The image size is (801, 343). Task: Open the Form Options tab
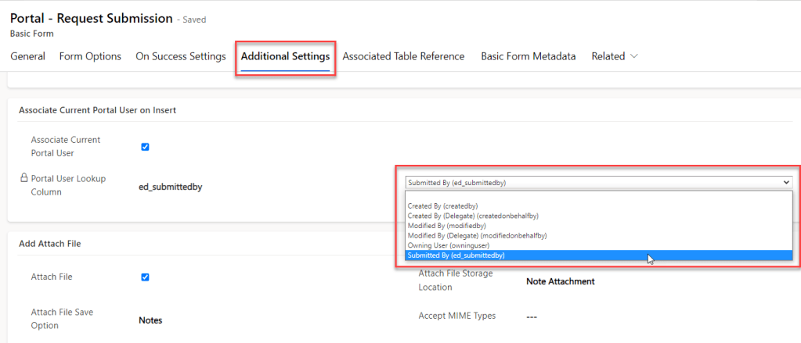90,56
